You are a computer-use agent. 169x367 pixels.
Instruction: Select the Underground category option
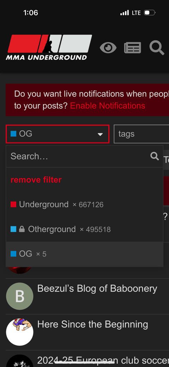click(x=84, y=204)
